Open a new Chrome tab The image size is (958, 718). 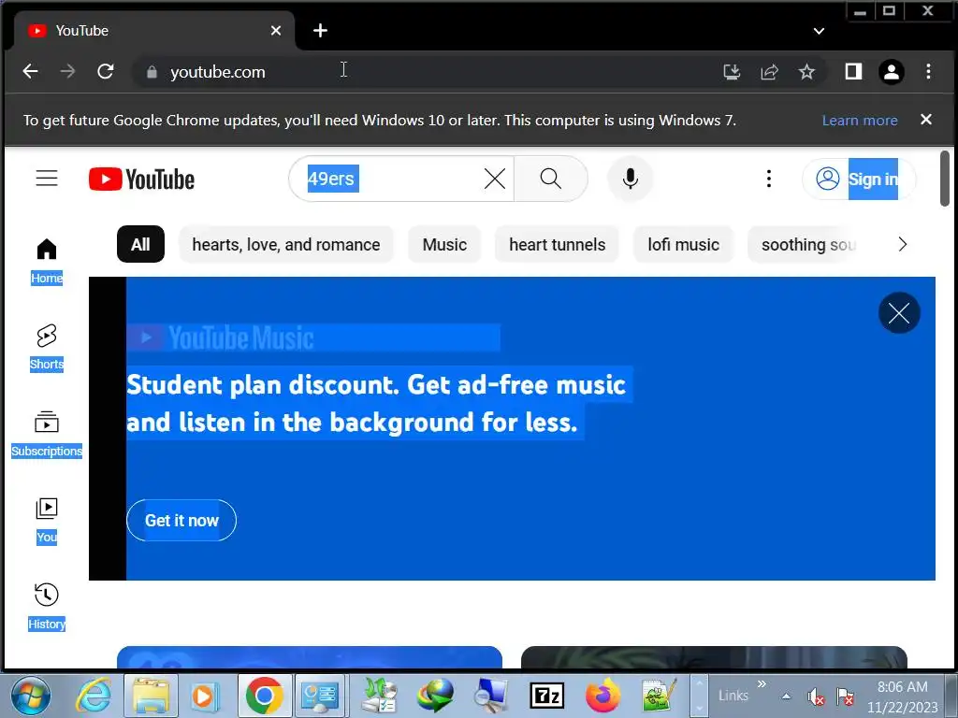320,31
